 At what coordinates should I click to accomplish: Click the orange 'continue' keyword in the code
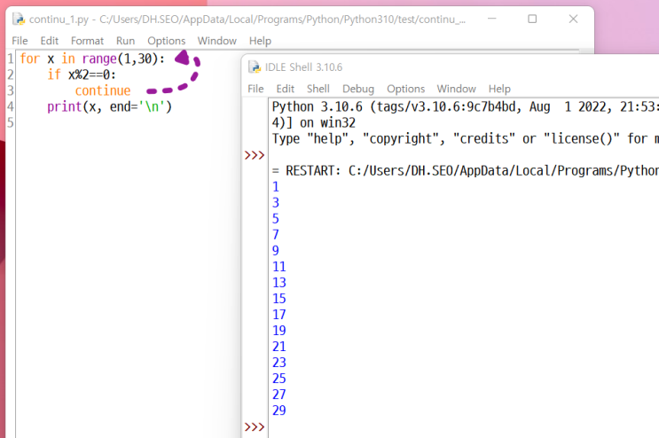[102, 90]
